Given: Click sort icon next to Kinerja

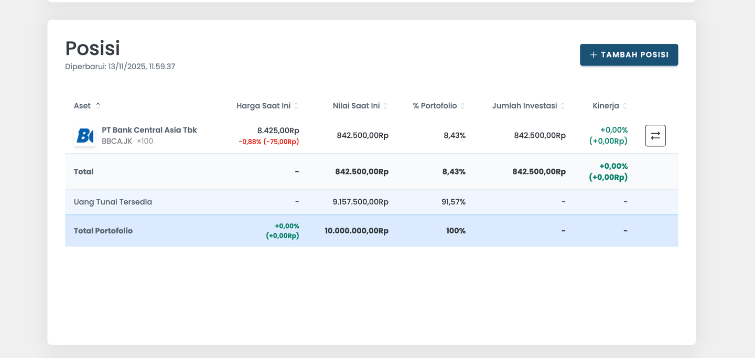Looking at the screenshot, I should point(624,106).
